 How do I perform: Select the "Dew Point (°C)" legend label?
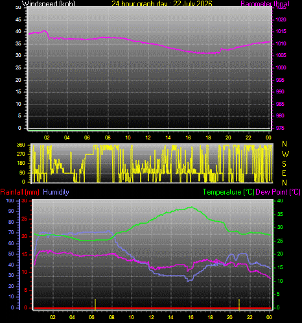point(278,192)
